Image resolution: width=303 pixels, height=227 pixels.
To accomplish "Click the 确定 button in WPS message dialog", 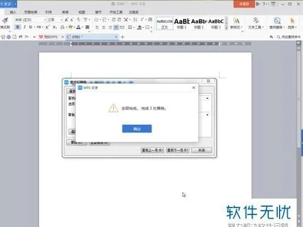I will point(137,129).
